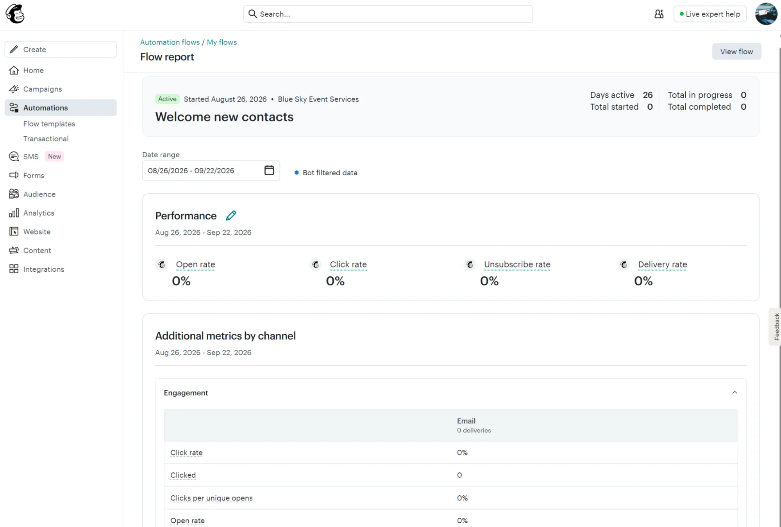Click the Mailchimp Freddie logo
Screen dimensions: 781x527
(x=15, y=14)
